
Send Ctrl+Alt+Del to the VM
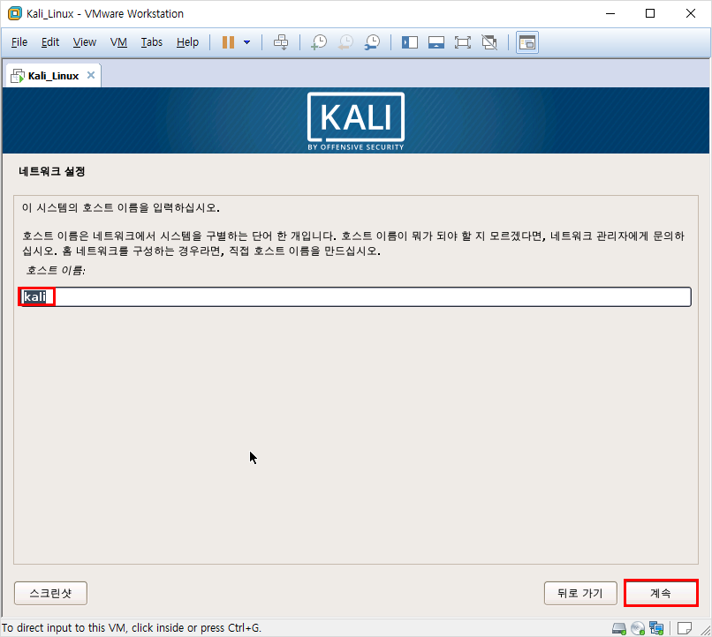[x=281, y=42]
